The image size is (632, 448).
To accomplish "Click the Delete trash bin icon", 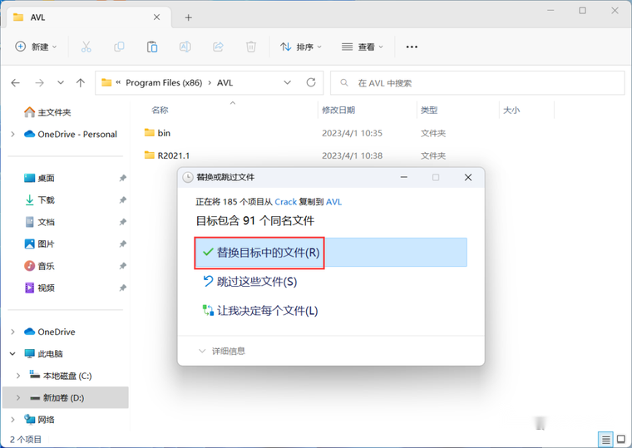I will click(250, 47).
